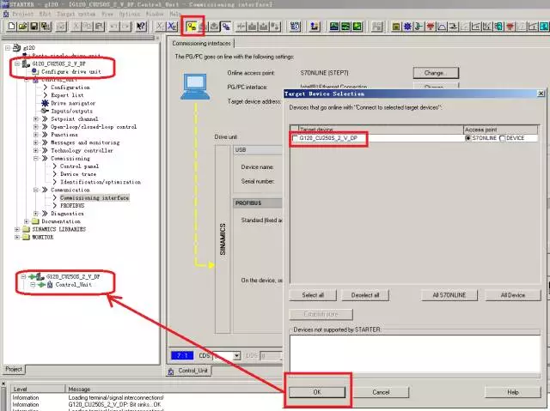Click the g120 project root icon

click(x=17, y=48)
